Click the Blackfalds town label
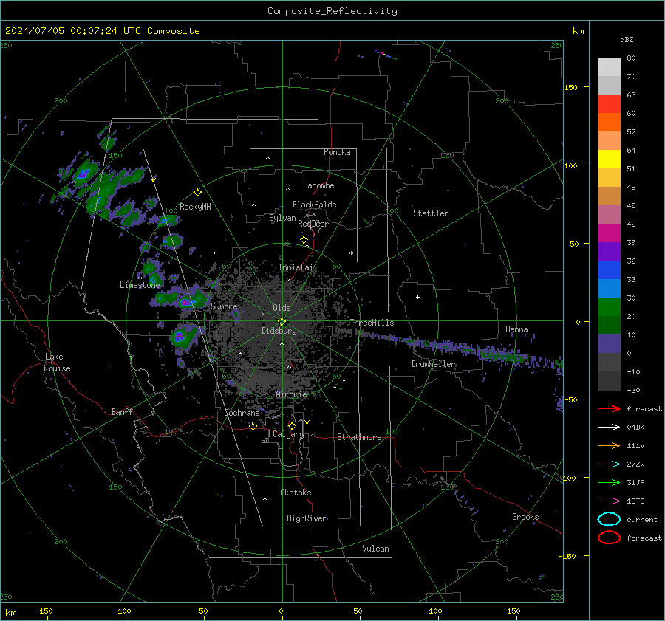This screenshot has height=621, width=665. tap(314, 205)
